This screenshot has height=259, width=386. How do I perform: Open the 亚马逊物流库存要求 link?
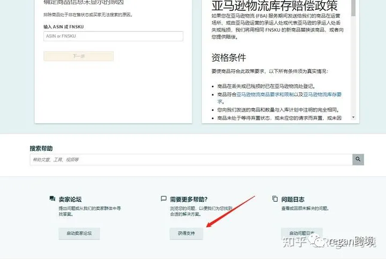coord(322,94)
